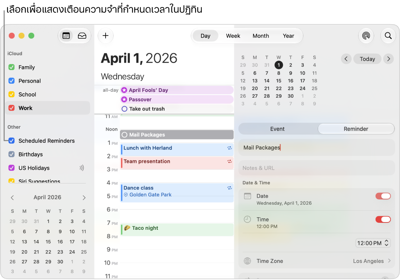The height and width of the screenshot is (280, 400).
Task: Click the globe icon beside Time Zone
Action: (x=248, y=261)
